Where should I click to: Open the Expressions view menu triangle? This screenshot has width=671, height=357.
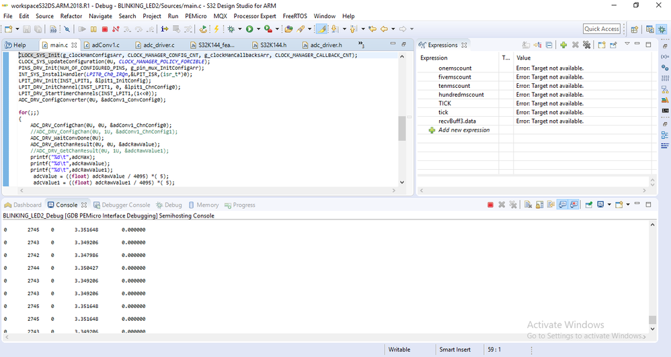[627, 44]
